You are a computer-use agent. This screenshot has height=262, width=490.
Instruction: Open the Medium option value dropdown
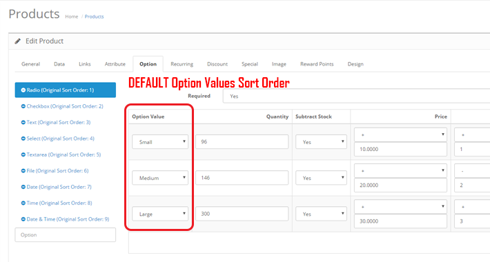[x=160, y=178]
